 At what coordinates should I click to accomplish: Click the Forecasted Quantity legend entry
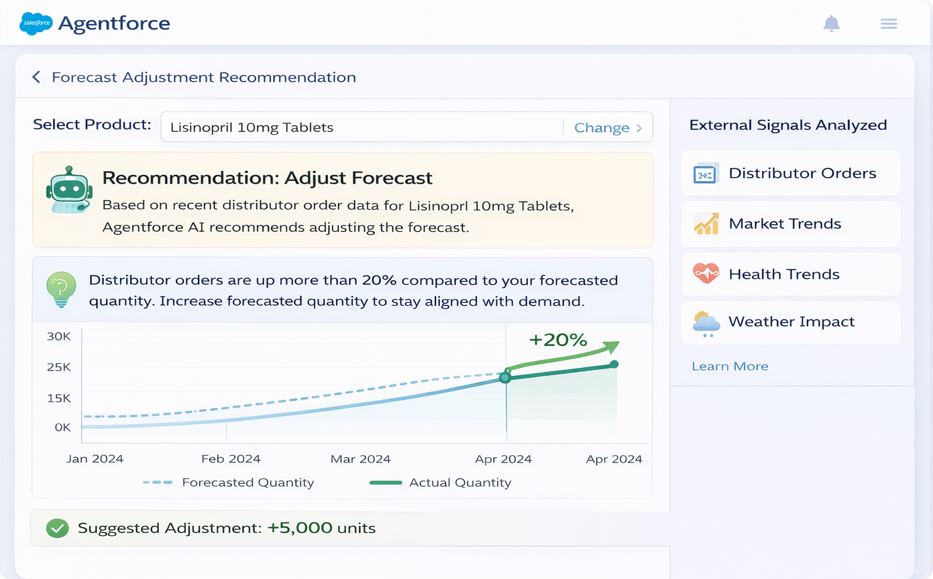[228, 482]
